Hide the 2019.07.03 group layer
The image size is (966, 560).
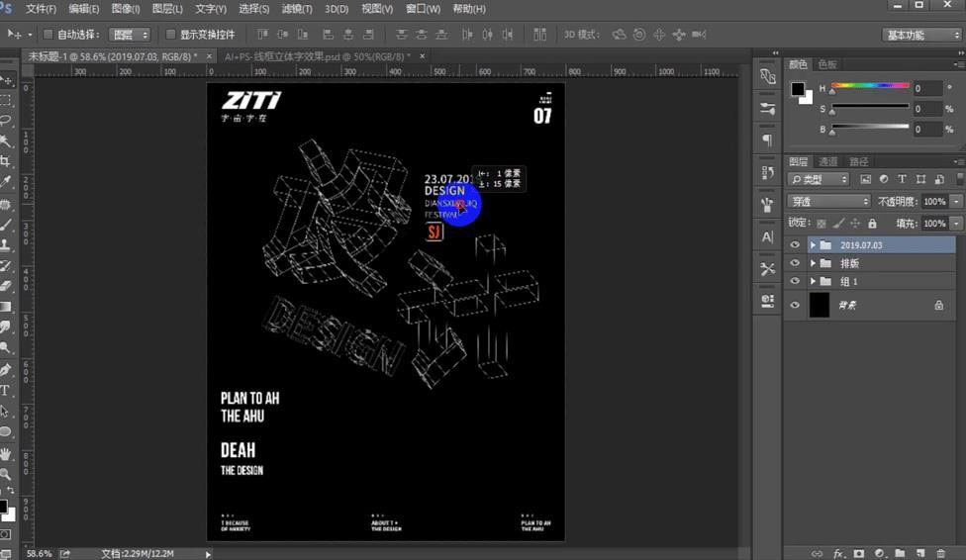pyautogui.click(x=795, y=245)
